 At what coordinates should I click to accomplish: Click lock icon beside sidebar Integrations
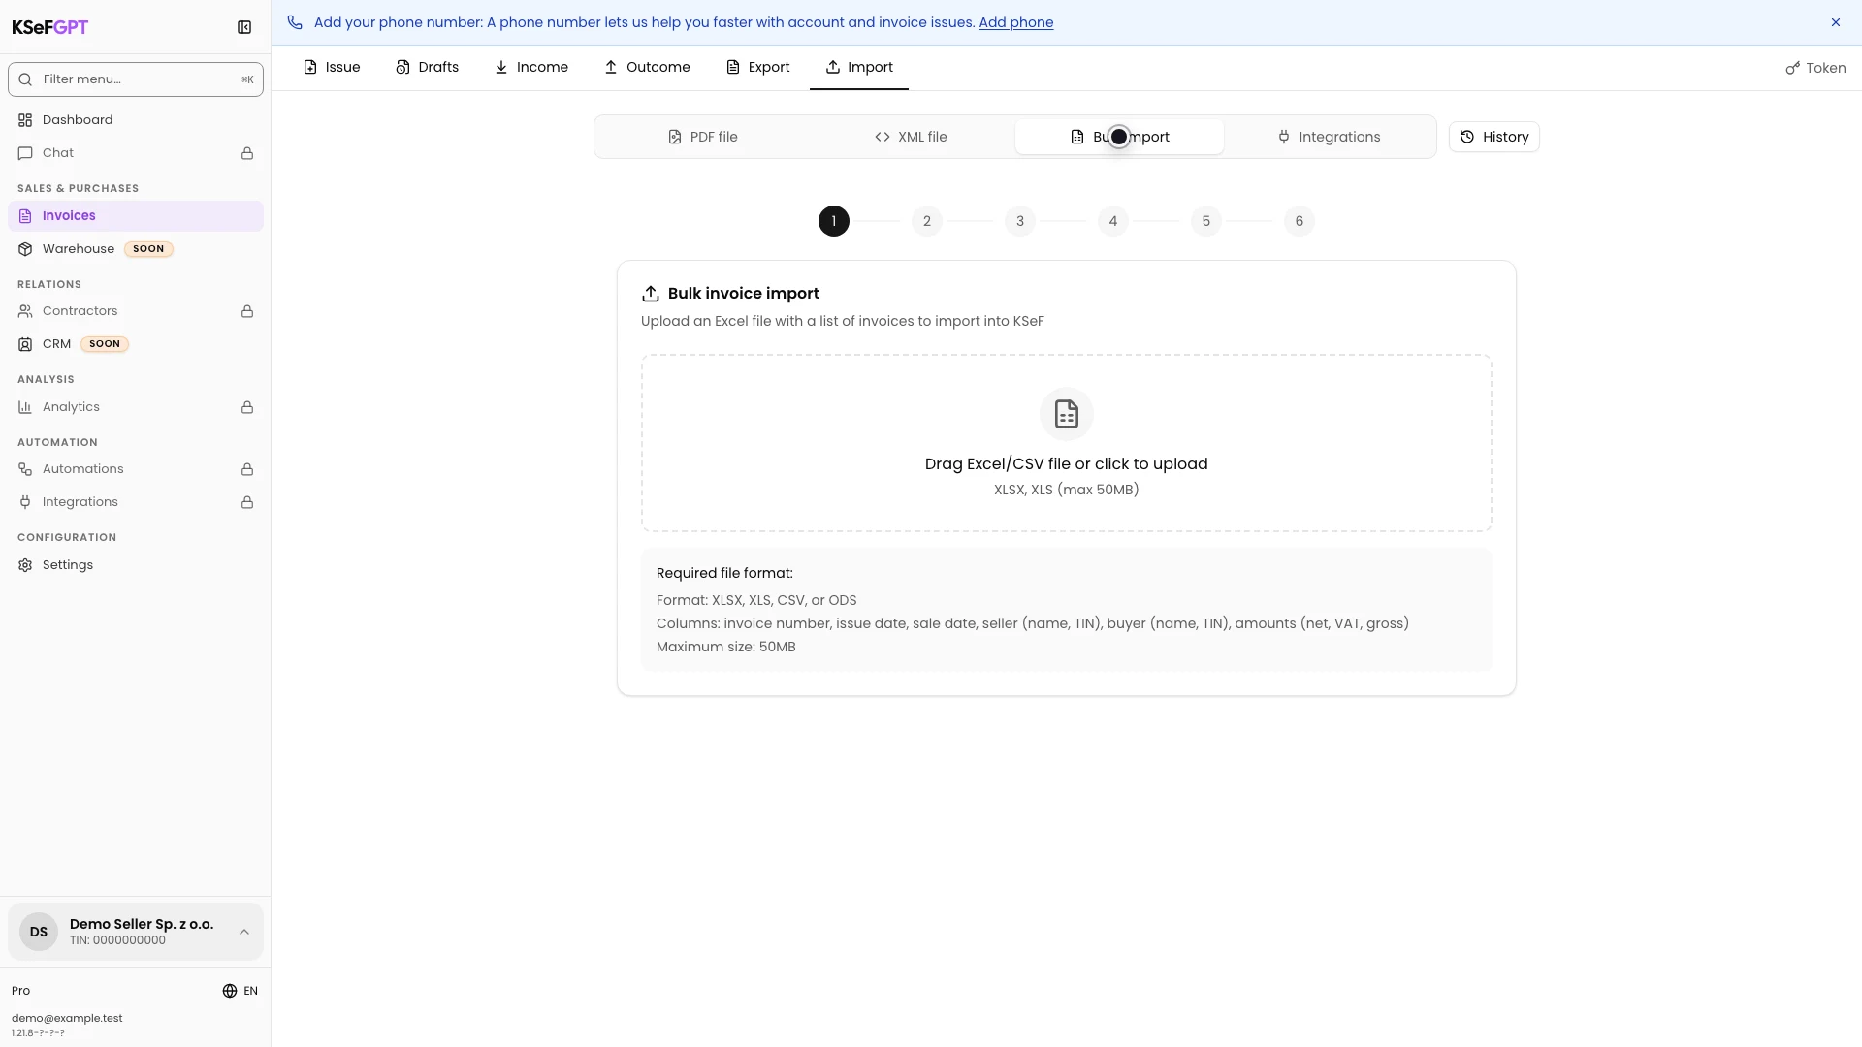click(247, 502)
